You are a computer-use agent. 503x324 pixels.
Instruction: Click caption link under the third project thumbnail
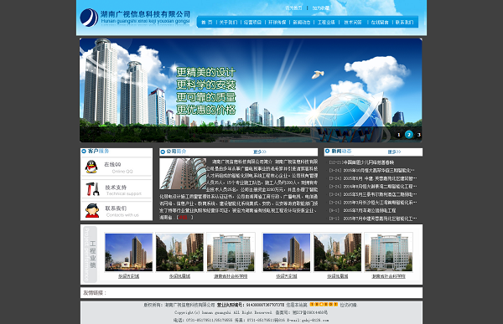click(x=231, y=276)
